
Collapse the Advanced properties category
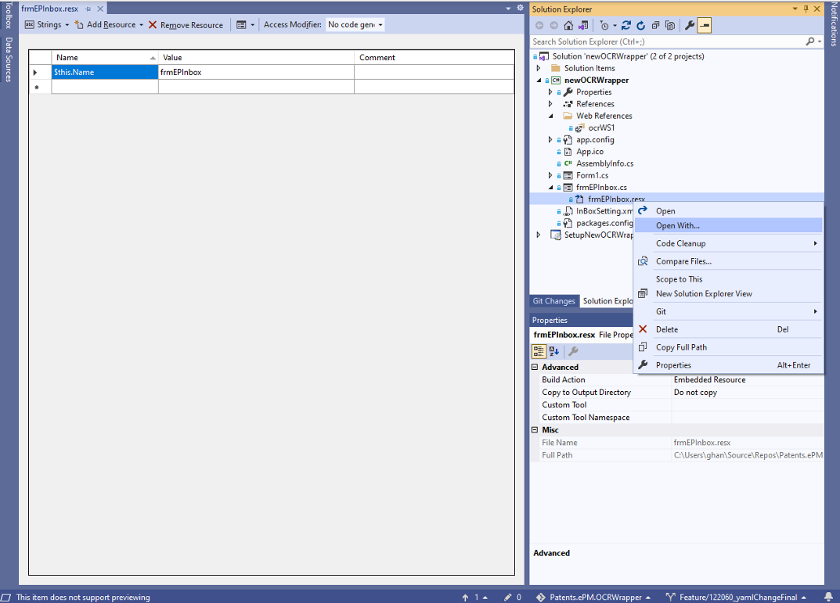tap(535, 367)
